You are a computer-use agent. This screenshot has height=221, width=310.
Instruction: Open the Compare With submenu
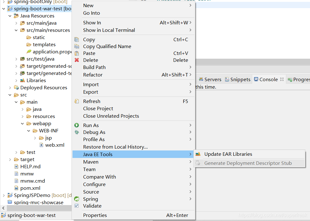[133, 177]
